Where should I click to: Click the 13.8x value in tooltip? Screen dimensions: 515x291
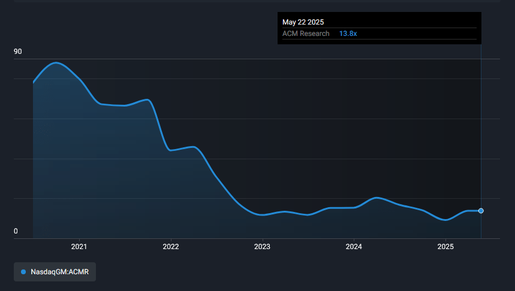tap(348, 34)
